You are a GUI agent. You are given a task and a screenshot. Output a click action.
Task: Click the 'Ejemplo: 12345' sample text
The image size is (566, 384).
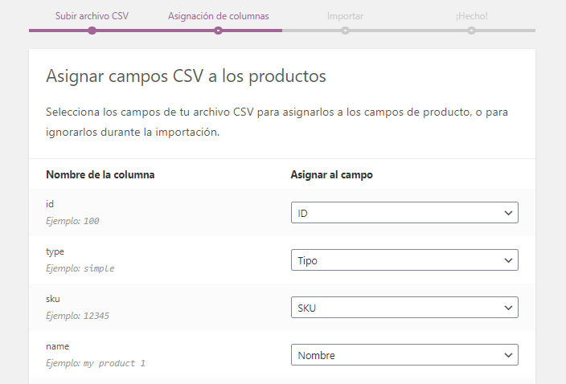[x=77, y=316]
